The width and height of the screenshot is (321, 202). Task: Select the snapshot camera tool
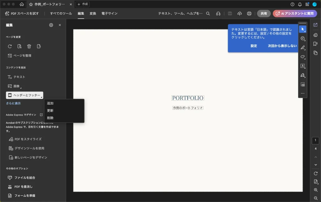pos(303,84)
